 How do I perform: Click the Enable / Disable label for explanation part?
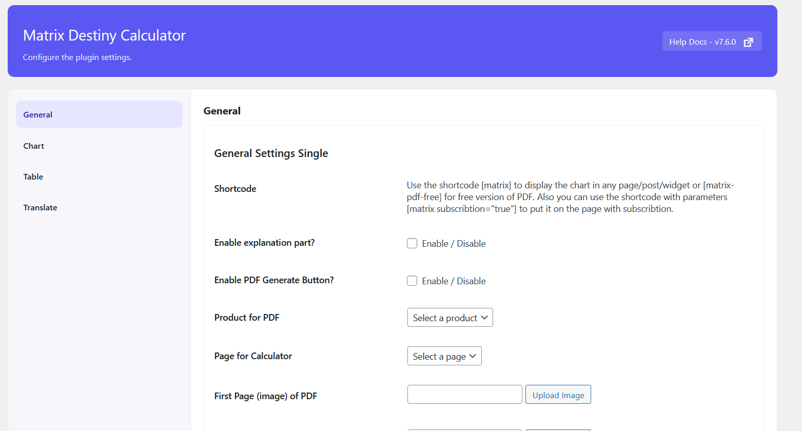454,244
